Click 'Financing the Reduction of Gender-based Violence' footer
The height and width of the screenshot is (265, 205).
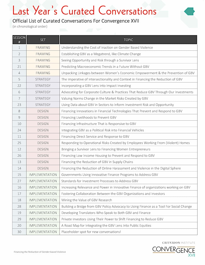[x=40, y=252]
